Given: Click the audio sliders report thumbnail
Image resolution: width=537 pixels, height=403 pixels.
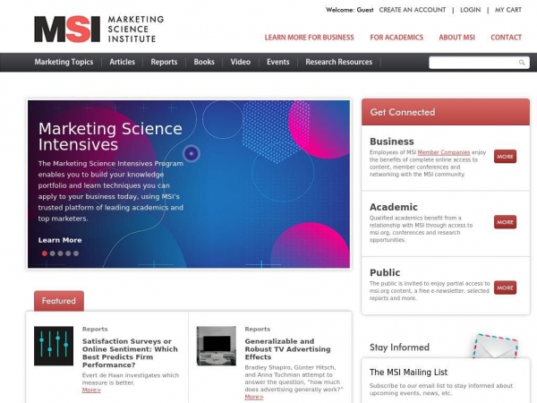Looking at the screenshot, I should click(54, 346).
